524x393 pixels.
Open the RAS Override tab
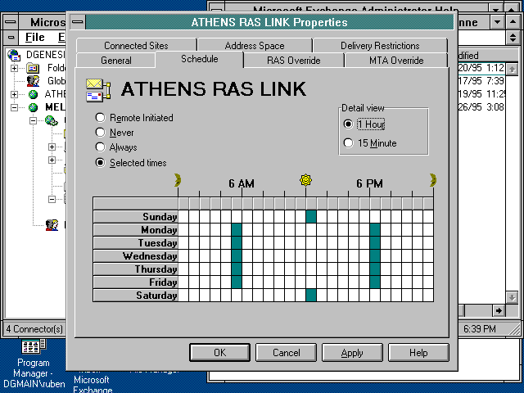293,60
